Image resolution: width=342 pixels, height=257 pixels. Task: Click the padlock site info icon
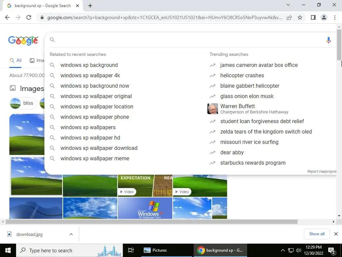tap(42, 17)
